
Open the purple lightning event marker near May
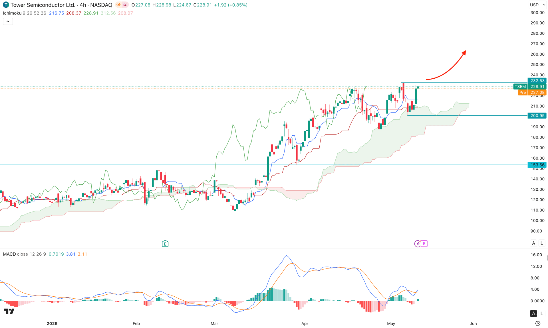(x=417, y=244)
